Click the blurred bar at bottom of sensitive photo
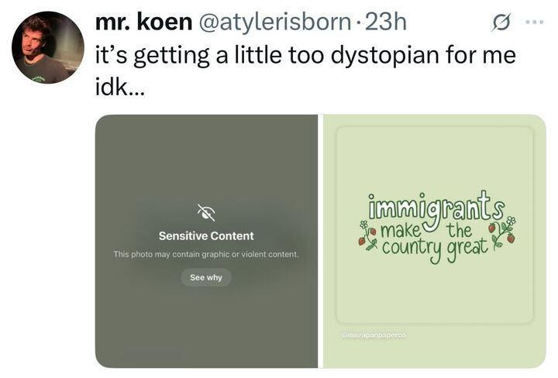 pyautogui.click(x=153, y=355)
